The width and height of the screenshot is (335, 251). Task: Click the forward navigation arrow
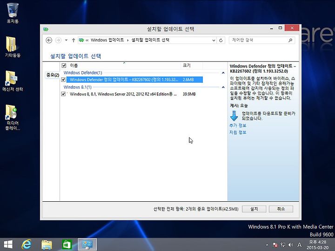pyautogui.click(x=58, y=40)
